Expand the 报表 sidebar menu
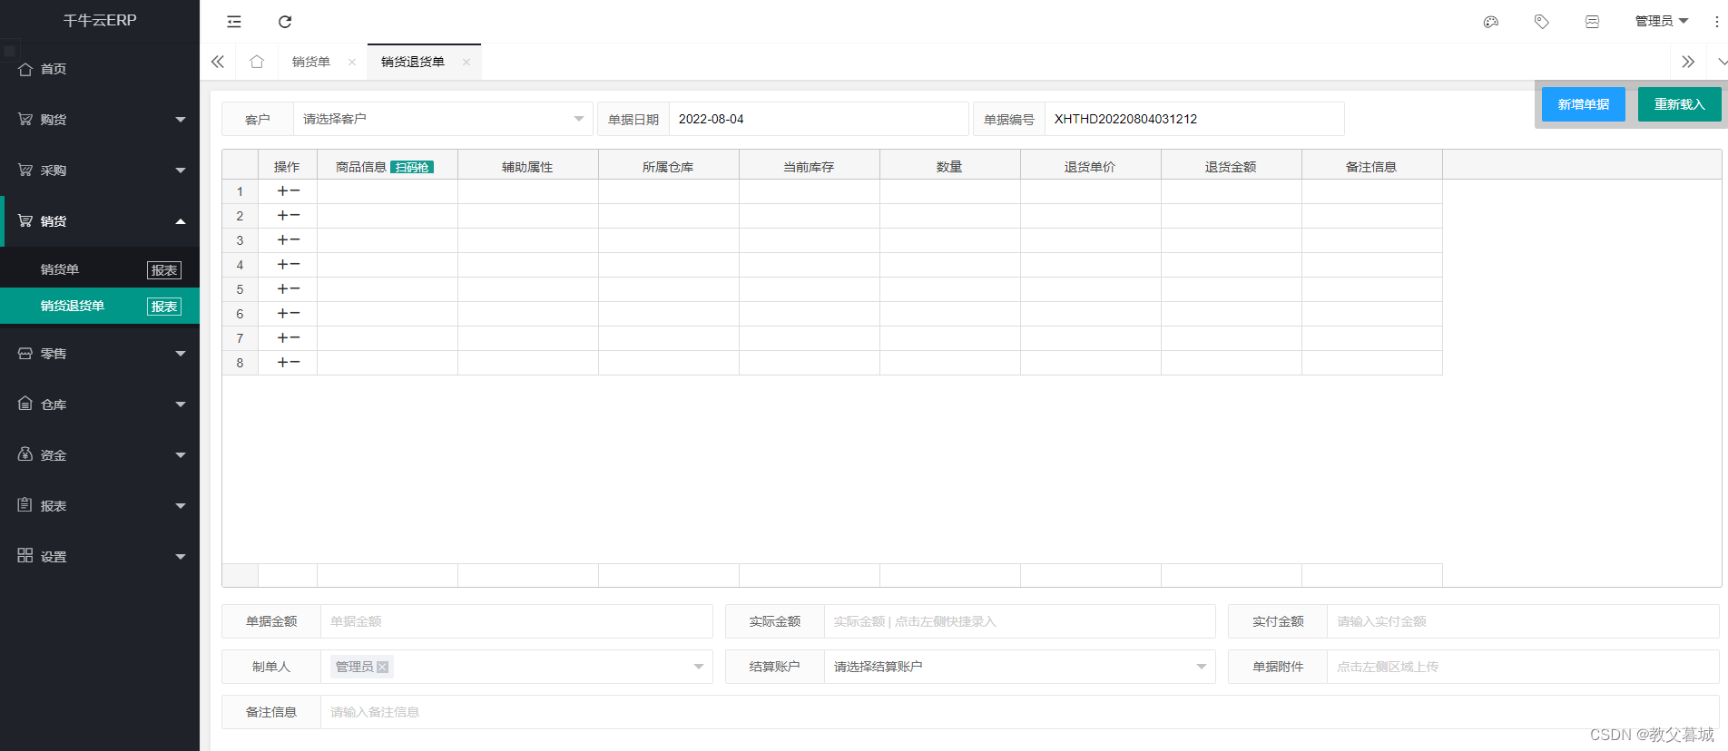 (100, 506)
